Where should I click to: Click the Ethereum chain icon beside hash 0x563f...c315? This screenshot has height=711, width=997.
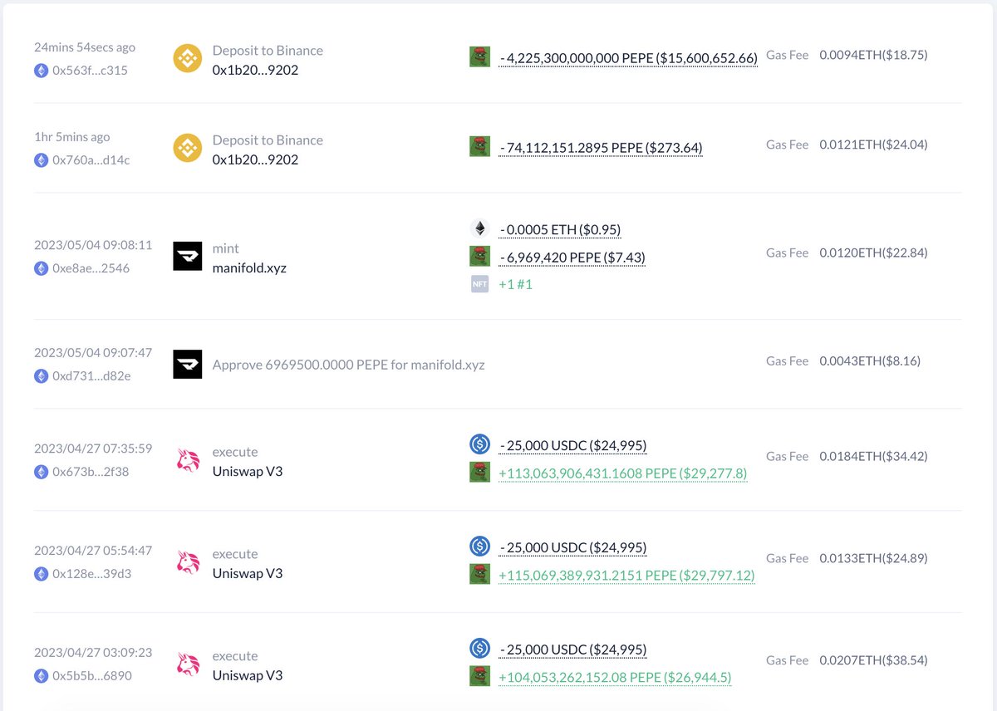[x=41, y=71]
